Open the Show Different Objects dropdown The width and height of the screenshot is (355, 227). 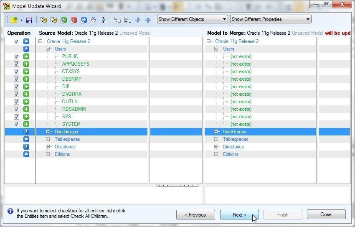[x=192, y=19]
